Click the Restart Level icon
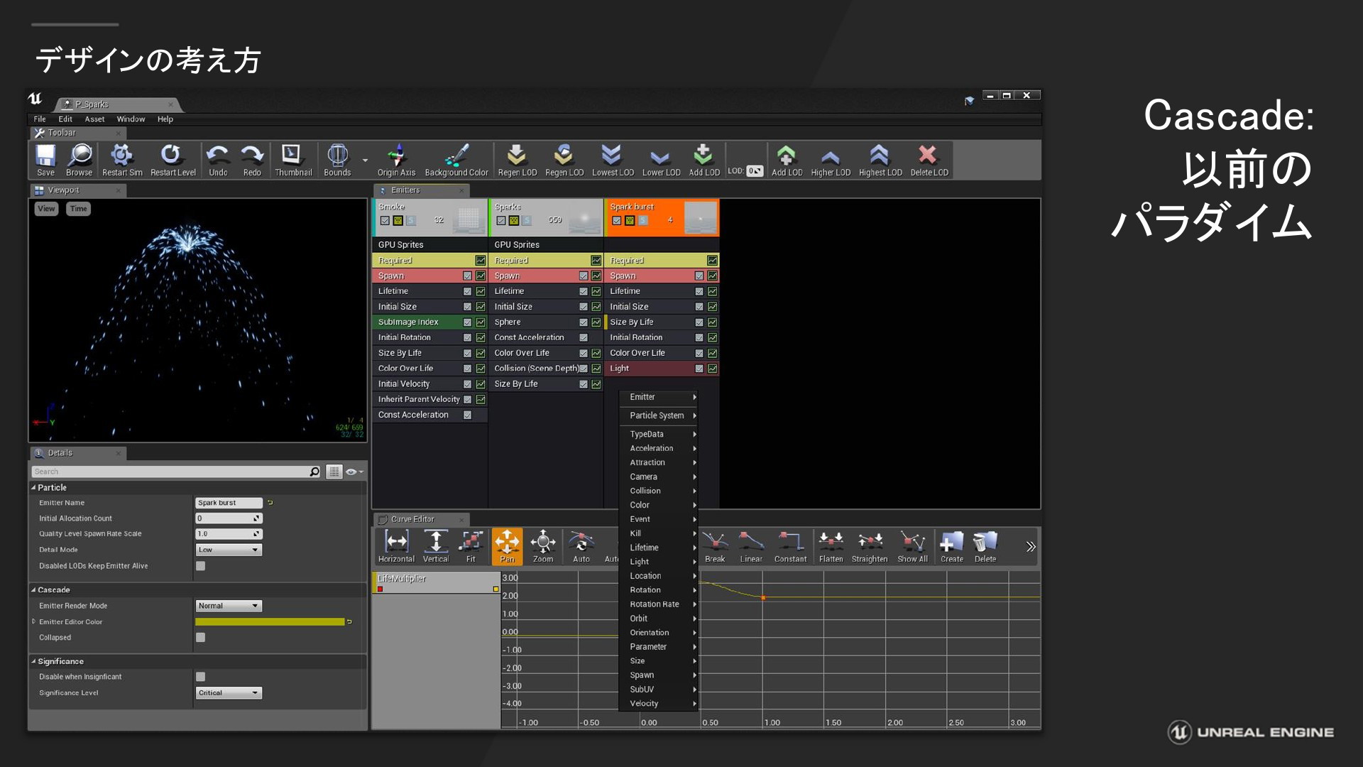This screenshot has height=767, width=1363. click(173, 160)
